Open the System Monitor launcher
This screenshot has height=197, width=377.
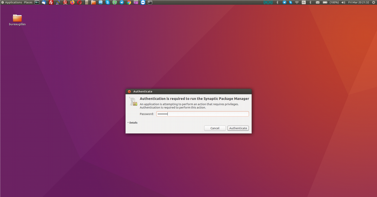37,2
